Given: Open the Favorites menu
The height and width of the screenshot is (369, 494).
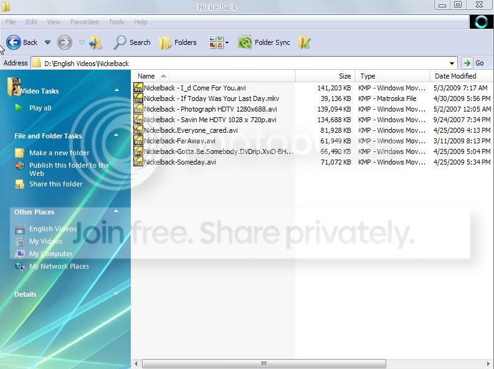Looking at the screenshot, I should 85,22.
